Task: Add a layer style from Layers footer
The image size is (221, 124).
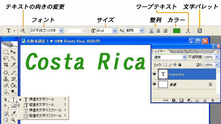Action: click(174, 100)
